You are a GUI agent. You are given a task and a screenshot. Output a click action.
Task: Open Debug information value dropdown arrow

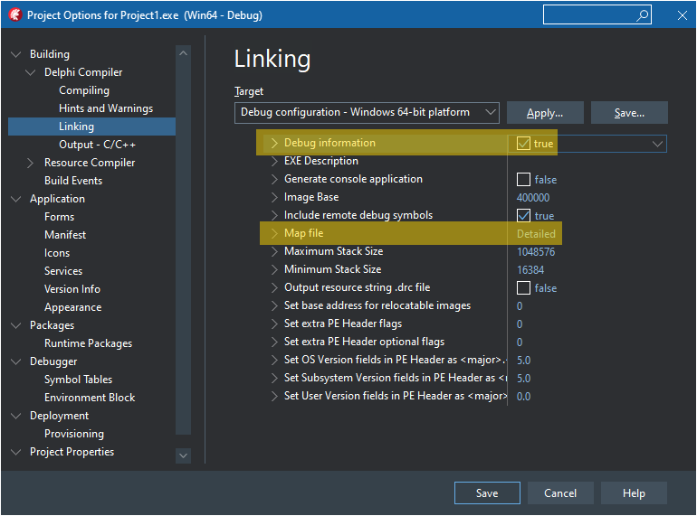(657, 144)
